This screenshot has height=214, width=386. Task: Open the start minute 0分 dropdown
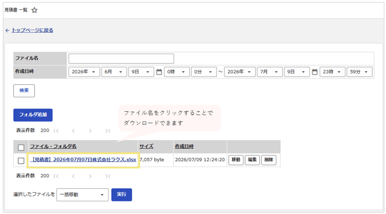click(204, 72)
